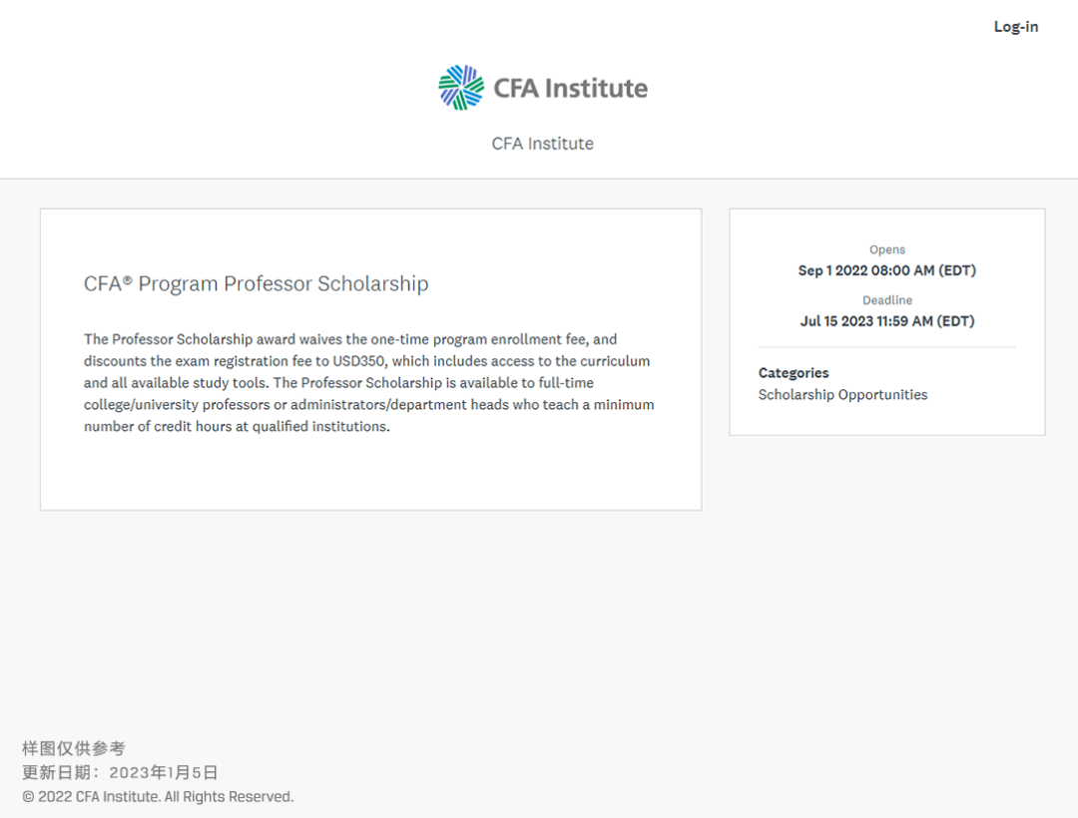Click the Sep 1 2022 opening date
Viewport: 1078px width, 818px height.
(887, 270)
